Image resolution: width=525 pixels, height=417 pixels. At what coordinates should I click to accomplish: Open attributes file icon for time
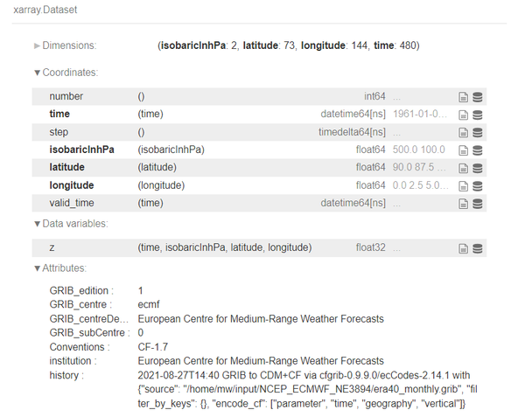click(464, 115)
